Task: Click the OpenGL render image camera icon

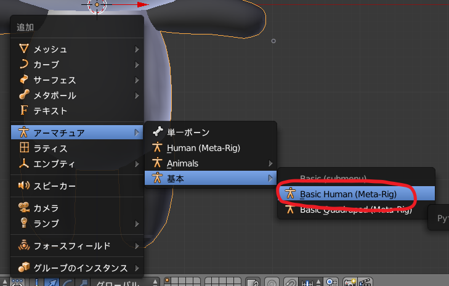Action: 350,282
